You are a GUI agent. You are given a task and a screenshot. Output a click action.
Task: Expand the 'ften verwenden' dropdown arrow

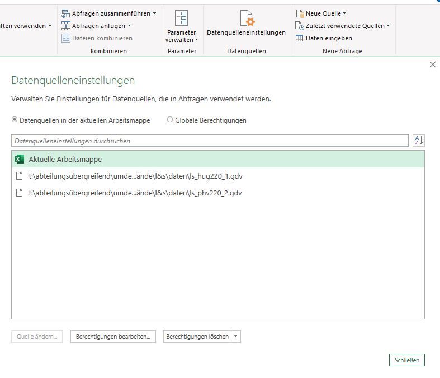click(x=50, y=26)
